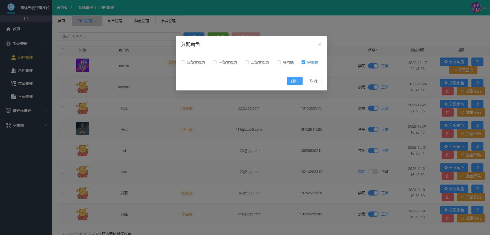
Task: Click edit icon for admin2 row
Action: tap(477, 83)
